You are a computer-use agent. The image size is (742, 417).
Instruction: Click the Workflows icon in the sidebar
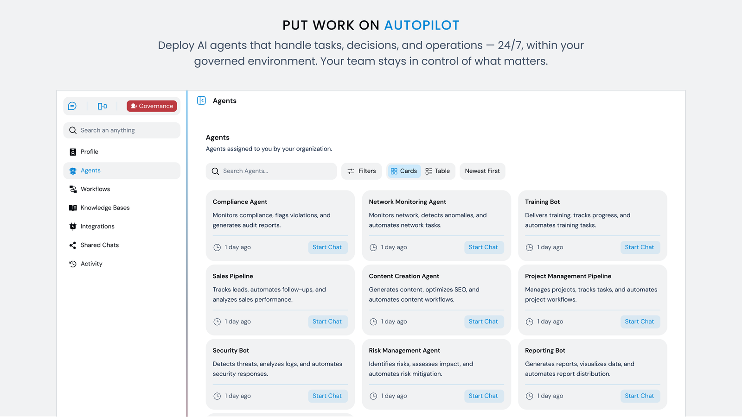pos(73,189)
